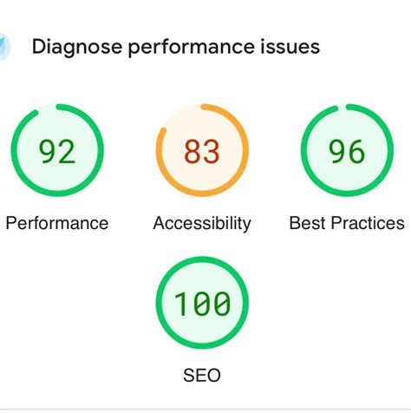This screenshot has height=413, width=411.
Task: Go to the SEO label
Action: click(x=202, y=376)
